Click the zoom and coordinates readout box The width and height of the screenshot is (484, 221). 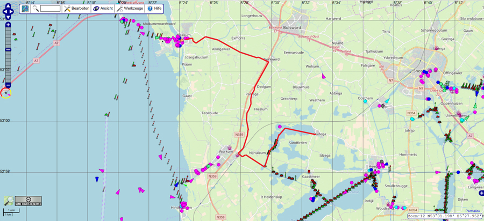(444, 216)
